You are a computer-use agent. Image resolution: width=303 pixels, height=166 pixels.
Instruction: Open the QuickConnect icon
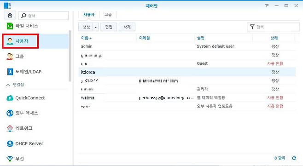click(10, 98)
